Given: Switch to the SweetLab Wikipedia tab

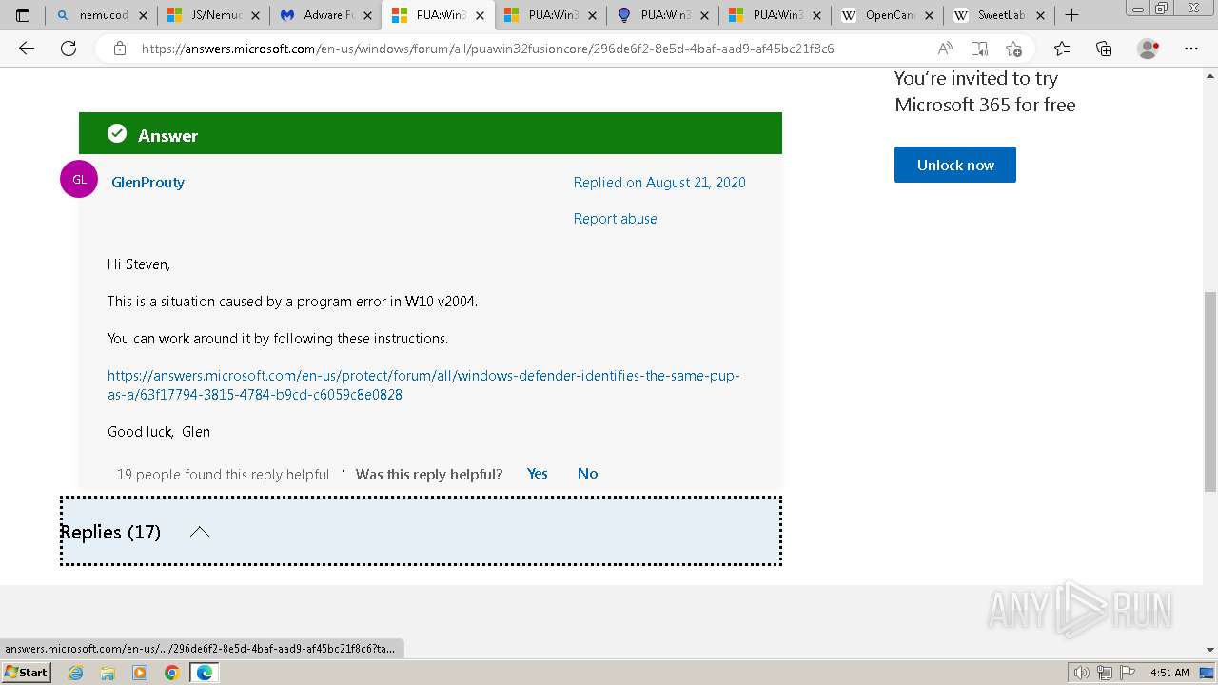Looking at the screenshot, I should [1000, 15].
